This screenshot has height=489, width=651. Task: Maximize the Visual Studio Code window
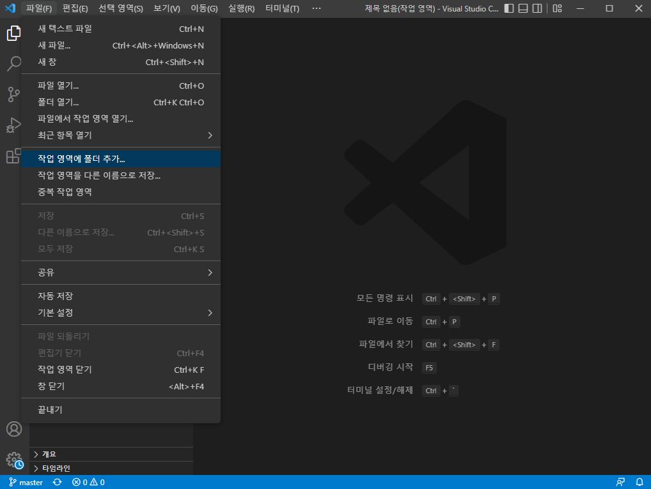coord(609,8)
